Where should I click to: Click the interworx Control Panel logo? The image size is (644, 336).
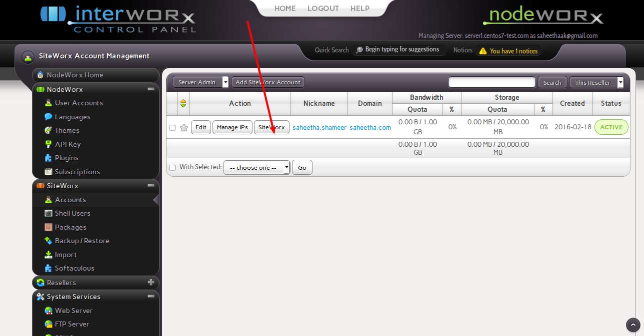(x=118, y=18)
